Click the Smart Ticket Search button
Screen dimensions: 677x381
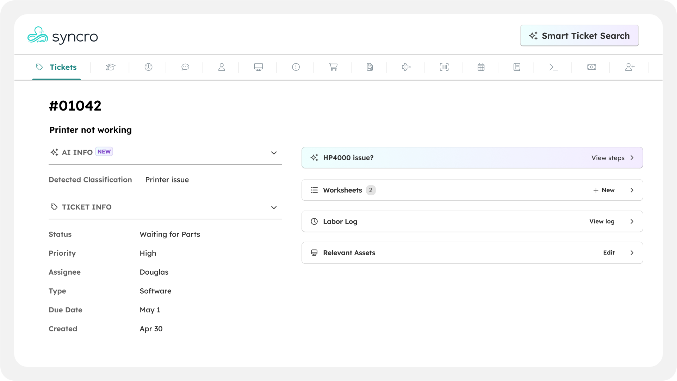pos(579,36)
